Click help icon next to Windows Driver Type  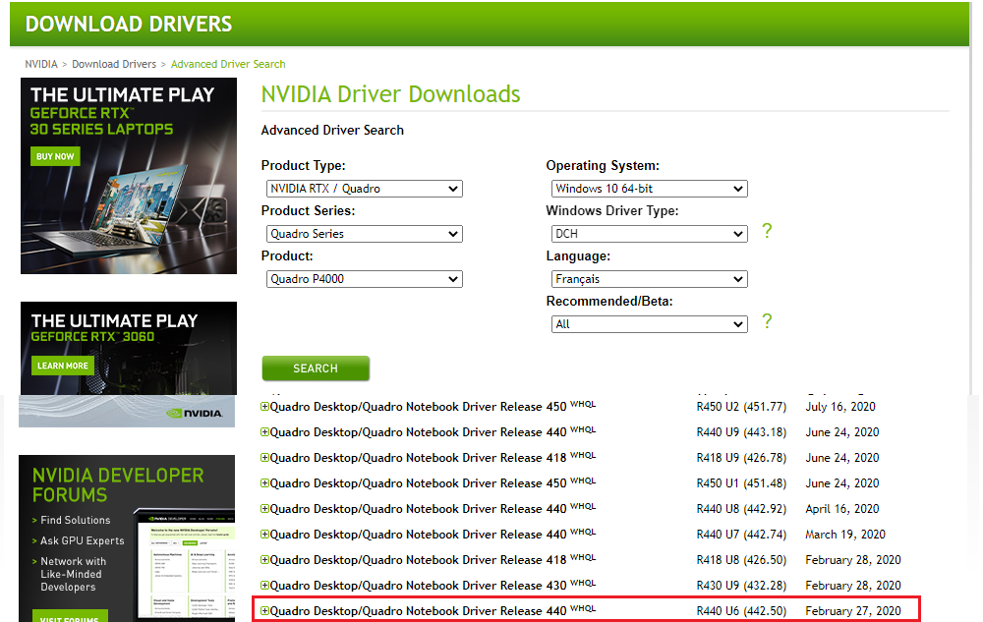(767, 231)
